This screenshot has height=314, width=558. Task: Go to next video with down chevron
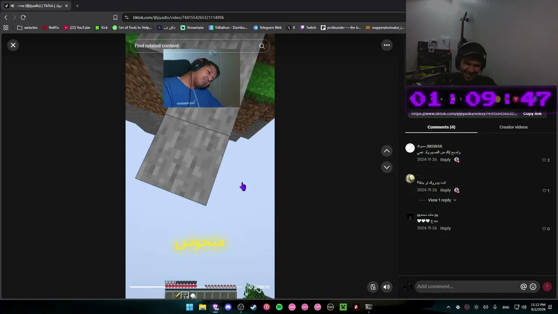click(387, 167)
